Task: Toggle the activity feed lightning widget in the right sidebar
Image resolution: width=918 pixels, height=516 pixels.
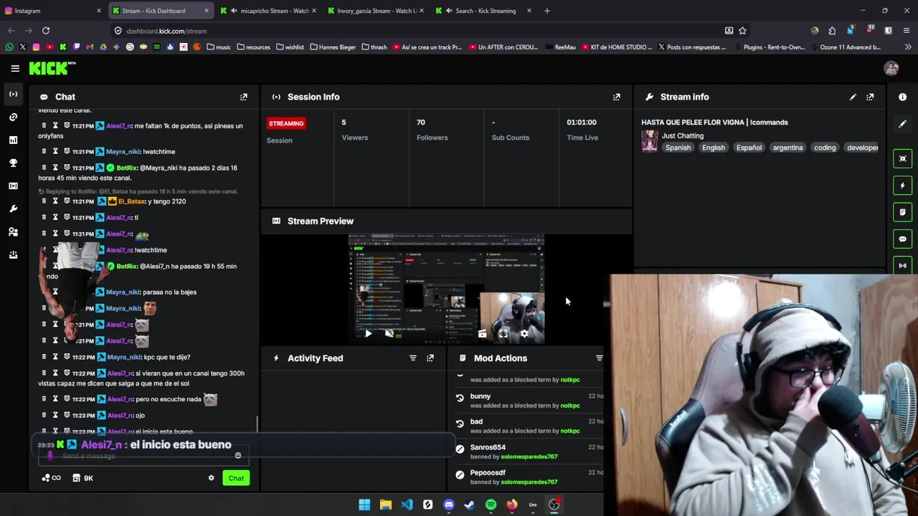Action: pyautogui.click(x=902, y=186)
